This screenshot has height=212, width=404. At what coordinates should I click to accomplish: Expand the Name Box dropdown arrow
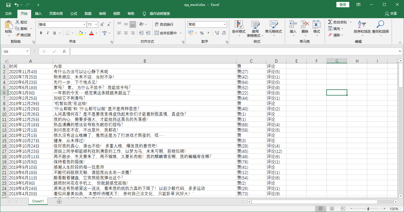pyautogui.click(x=27, y=51)
